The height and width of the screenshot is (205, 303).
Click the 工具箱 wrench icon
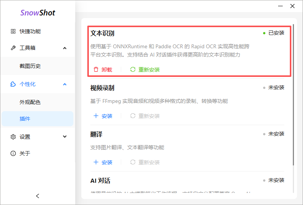click(13, 48)
